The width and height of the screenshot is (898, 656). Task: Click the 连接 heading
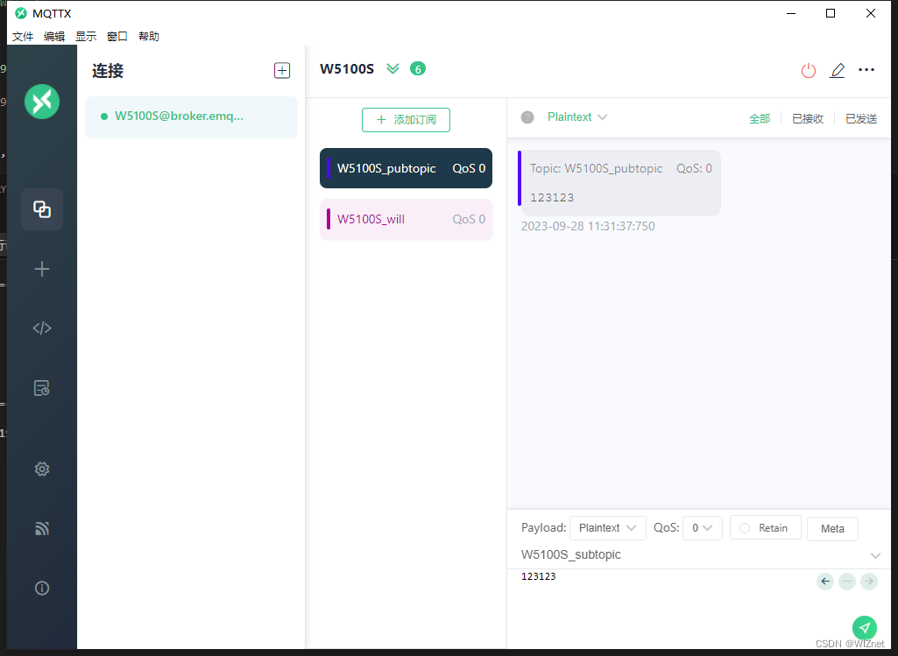[108, 70]
